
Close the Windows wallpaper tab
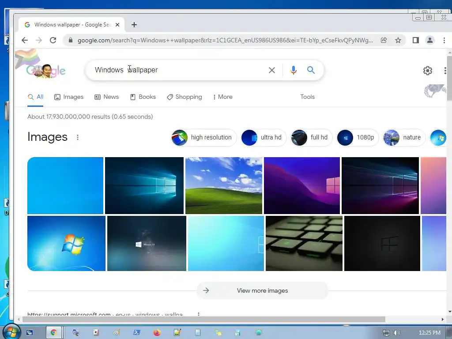tap(117, 25)
